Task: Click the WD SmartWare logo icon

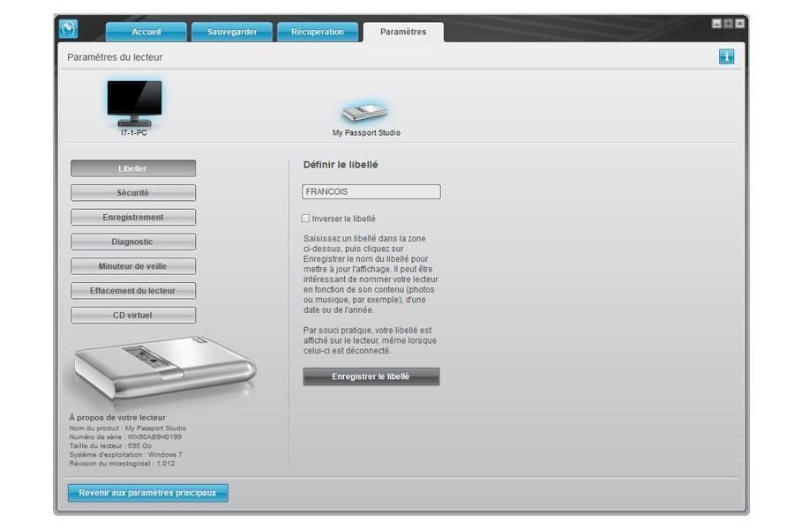Action: [x=69, y=29]
